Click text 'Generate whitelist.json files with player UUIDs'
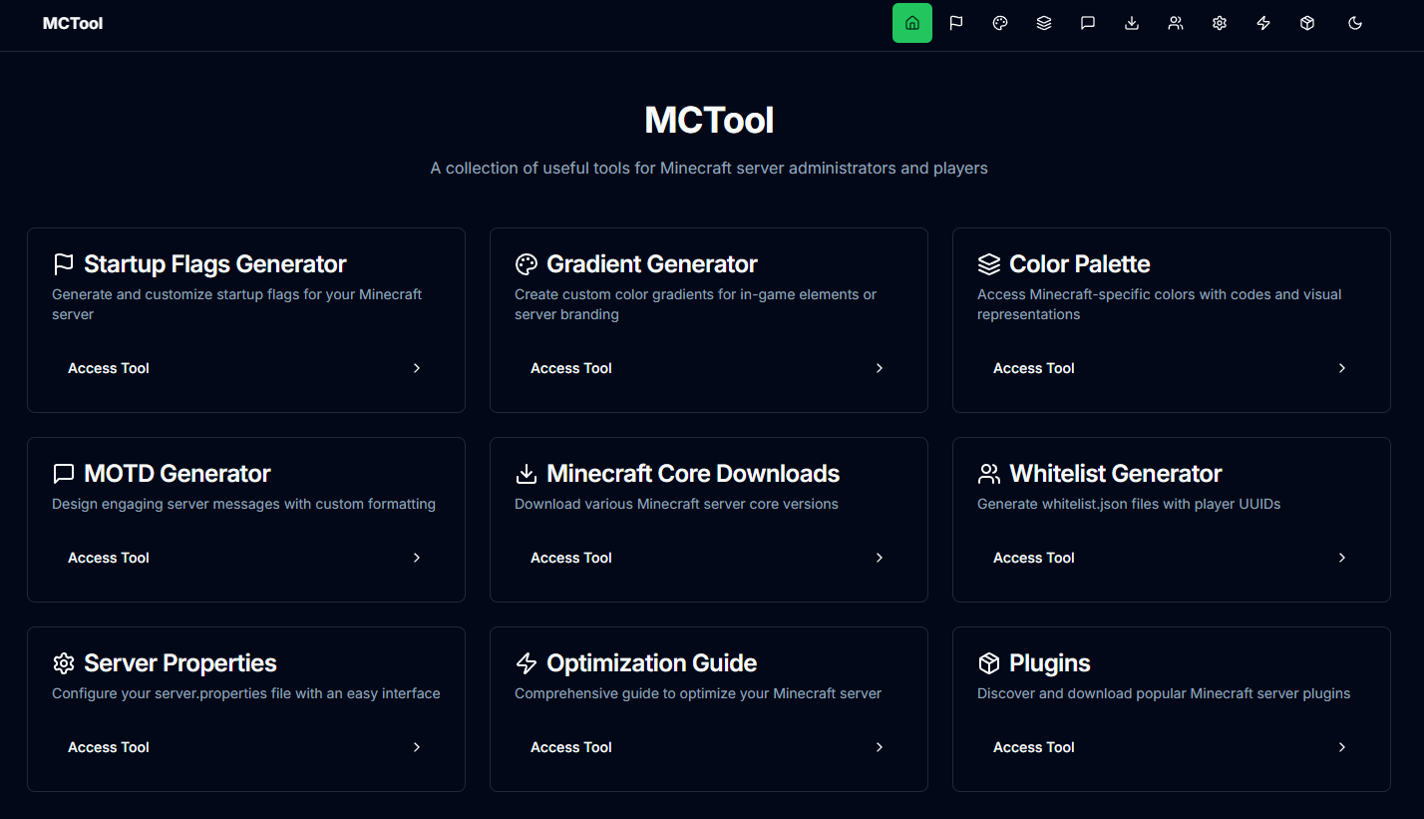1424x819 pixels. click(1129, 504)
